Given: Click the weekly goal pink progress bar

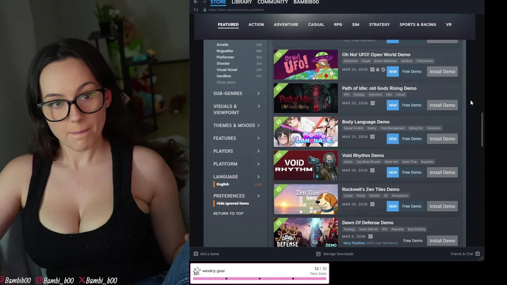Looking at the screenshot, I should click(260, 279).
